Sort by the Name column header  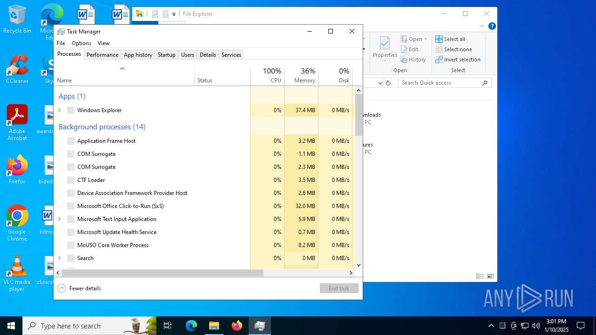124,76
